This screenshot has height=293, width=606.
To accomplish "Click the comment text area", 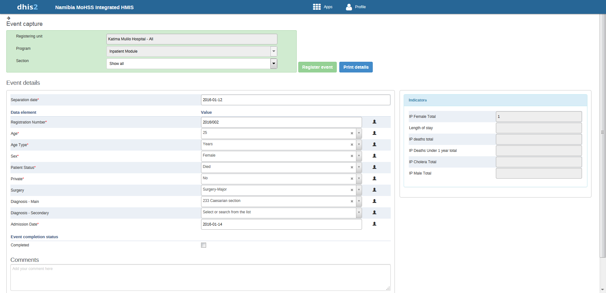I will click(x=200, y=277).
